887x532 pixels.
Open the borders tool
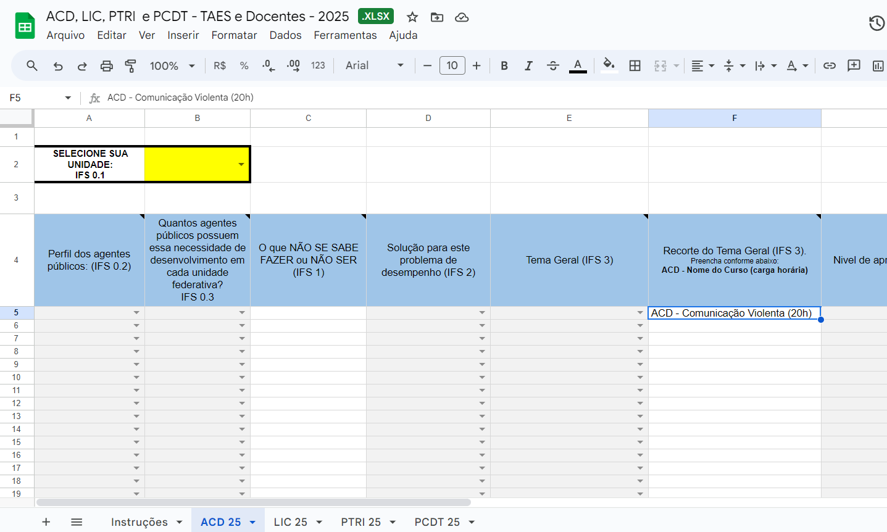tap(635, 65)
